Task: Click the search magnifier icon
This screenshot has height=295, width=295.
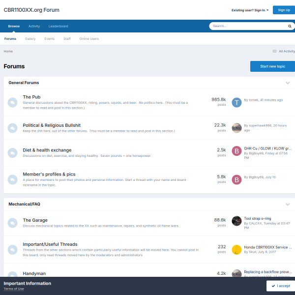Action: 290,26
